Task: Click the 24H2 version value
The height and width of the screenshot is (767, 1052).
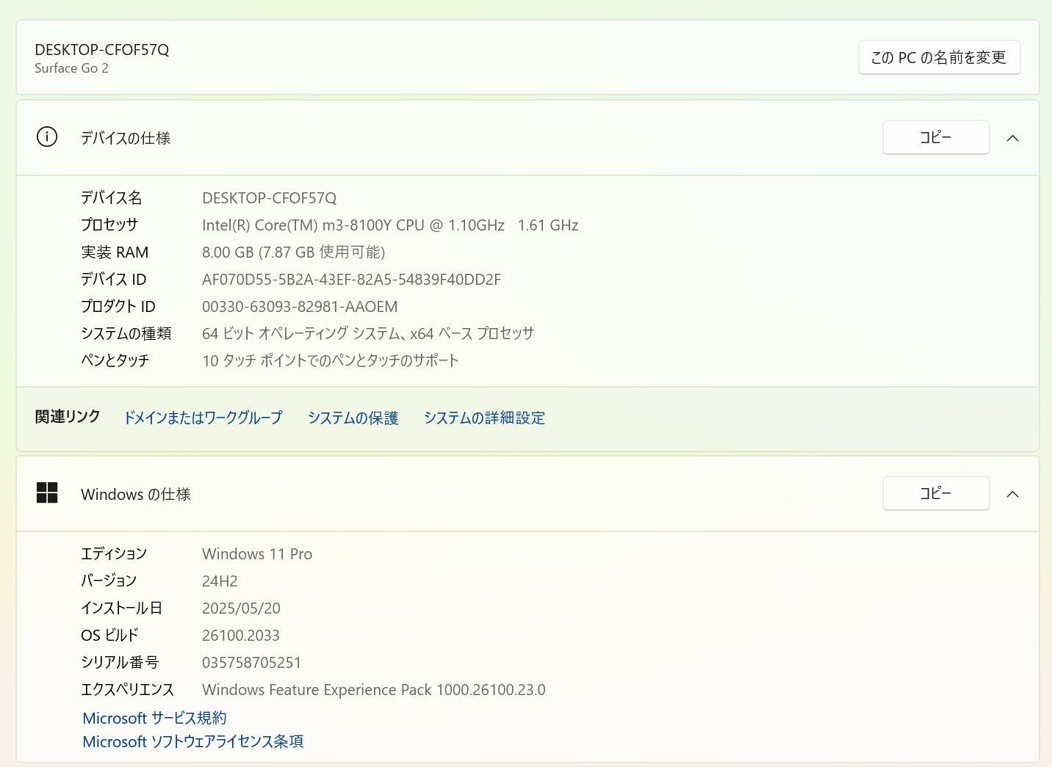Action: pos(220,581)
